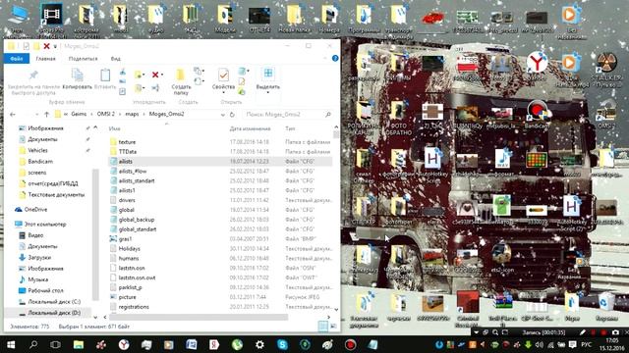Screen dimensions: 629x353
Task: Click the maps breadcrumb in address bar
Action: 132,114
